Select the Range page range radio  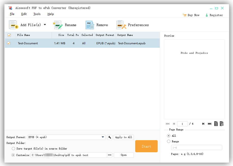coord(169,141)
